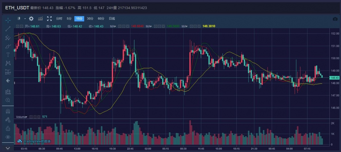Click the candlestick chart style icon
This screenshot has width=341, height=152.
pyautogui.click(x=19, y=18)
